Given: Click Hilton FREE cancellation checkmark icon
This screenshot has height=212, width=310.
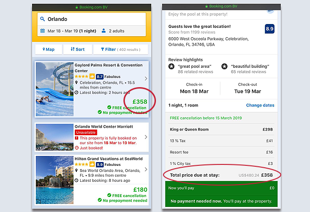Looking at the screenshot, I should (109, 195).
